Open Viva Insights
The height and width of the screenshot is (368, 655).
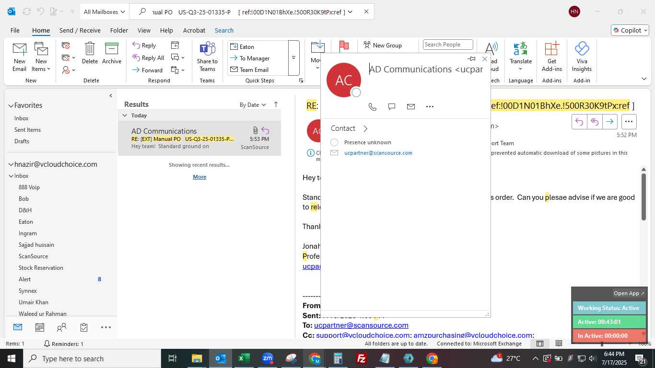pyautogui.click(x=582, y=57)
